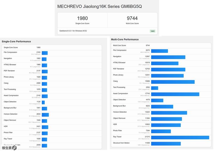Select Photo Library row in Single-Core table
215x151 pixels.
pos(52,78)
